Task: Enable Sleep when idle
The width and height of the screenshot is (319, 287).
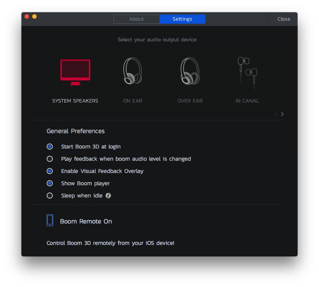Action: [50, 196]
